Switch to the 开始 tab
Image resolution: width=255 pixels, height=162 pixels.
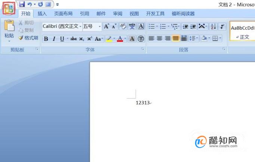point(25,14)
